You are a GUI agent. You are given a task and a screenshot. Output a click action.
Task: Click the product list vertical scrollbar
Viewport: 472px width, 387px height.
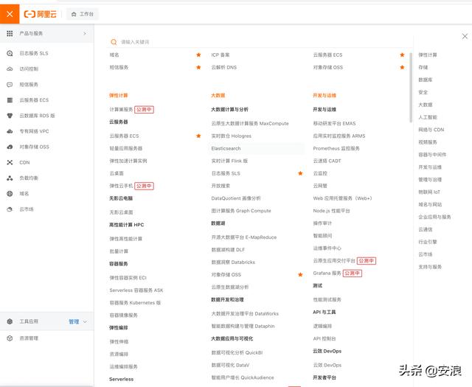coord(411,87)
